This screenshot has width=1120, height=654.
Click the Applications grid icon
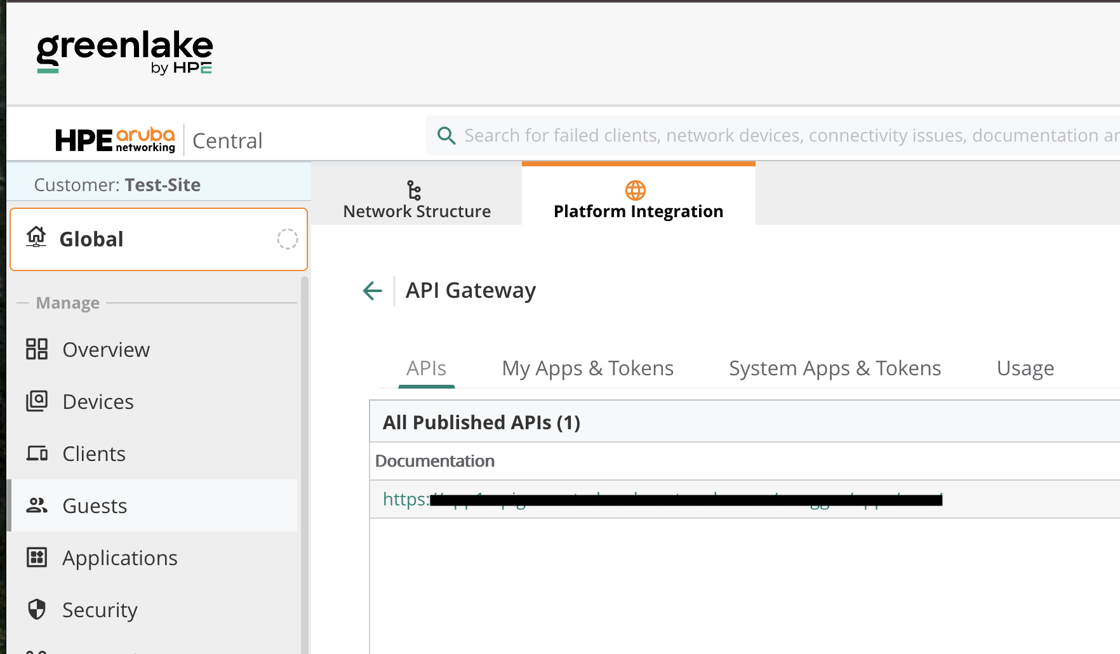37,557
